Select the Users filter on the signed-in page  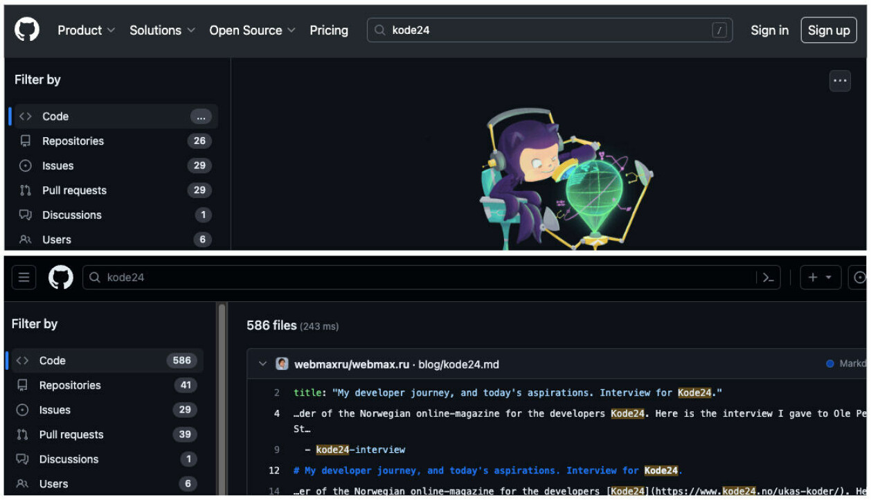click(x=107, y=484)
